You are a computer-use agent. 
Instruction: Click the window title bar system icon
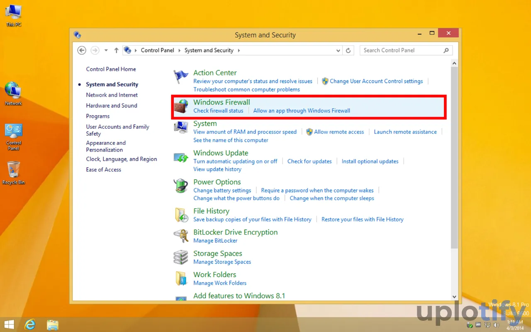pos(77,35)
